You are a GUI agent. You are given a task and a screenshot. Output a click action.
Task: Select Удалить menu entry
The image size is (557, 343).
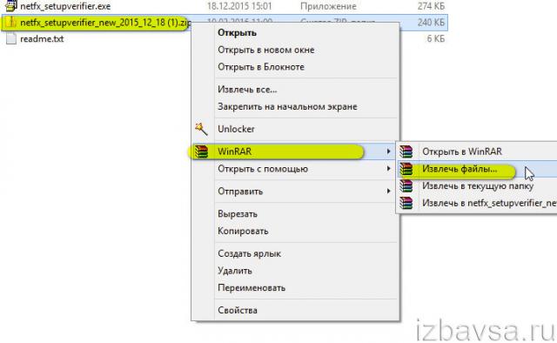coord(235,271)
